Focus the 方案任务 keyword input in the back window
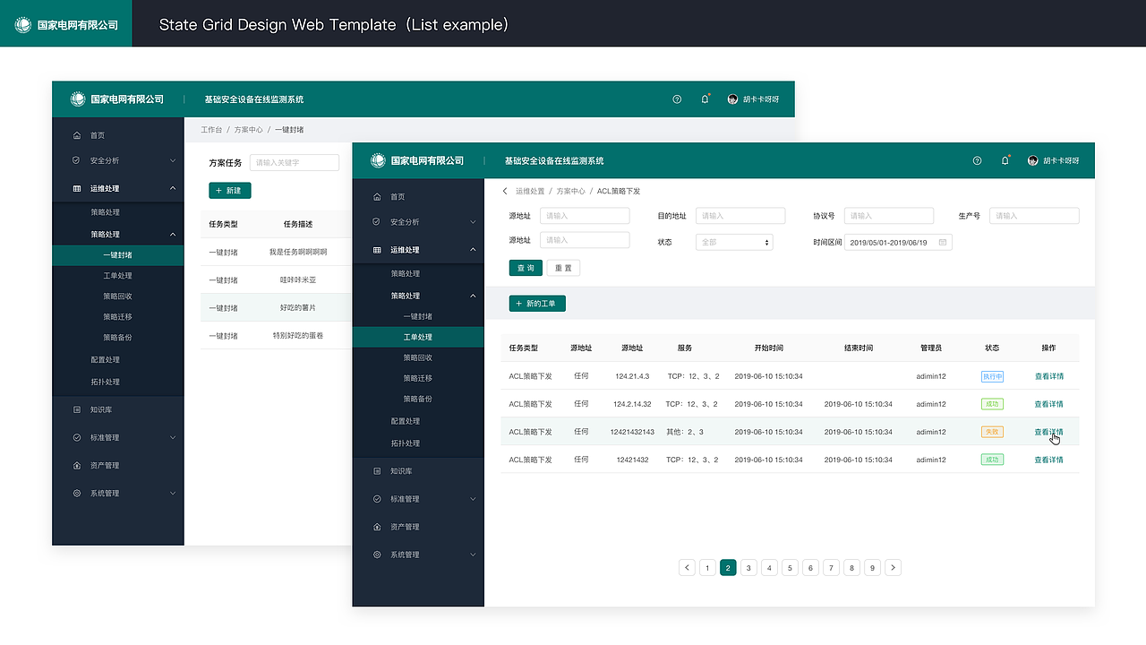 [295, 162]
